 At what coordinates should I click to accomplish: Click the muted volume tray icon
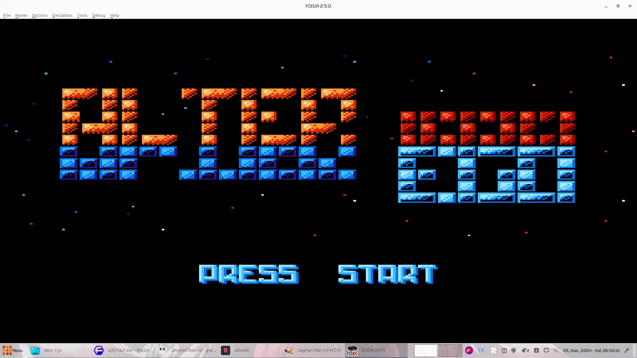[x=556, y=351]
